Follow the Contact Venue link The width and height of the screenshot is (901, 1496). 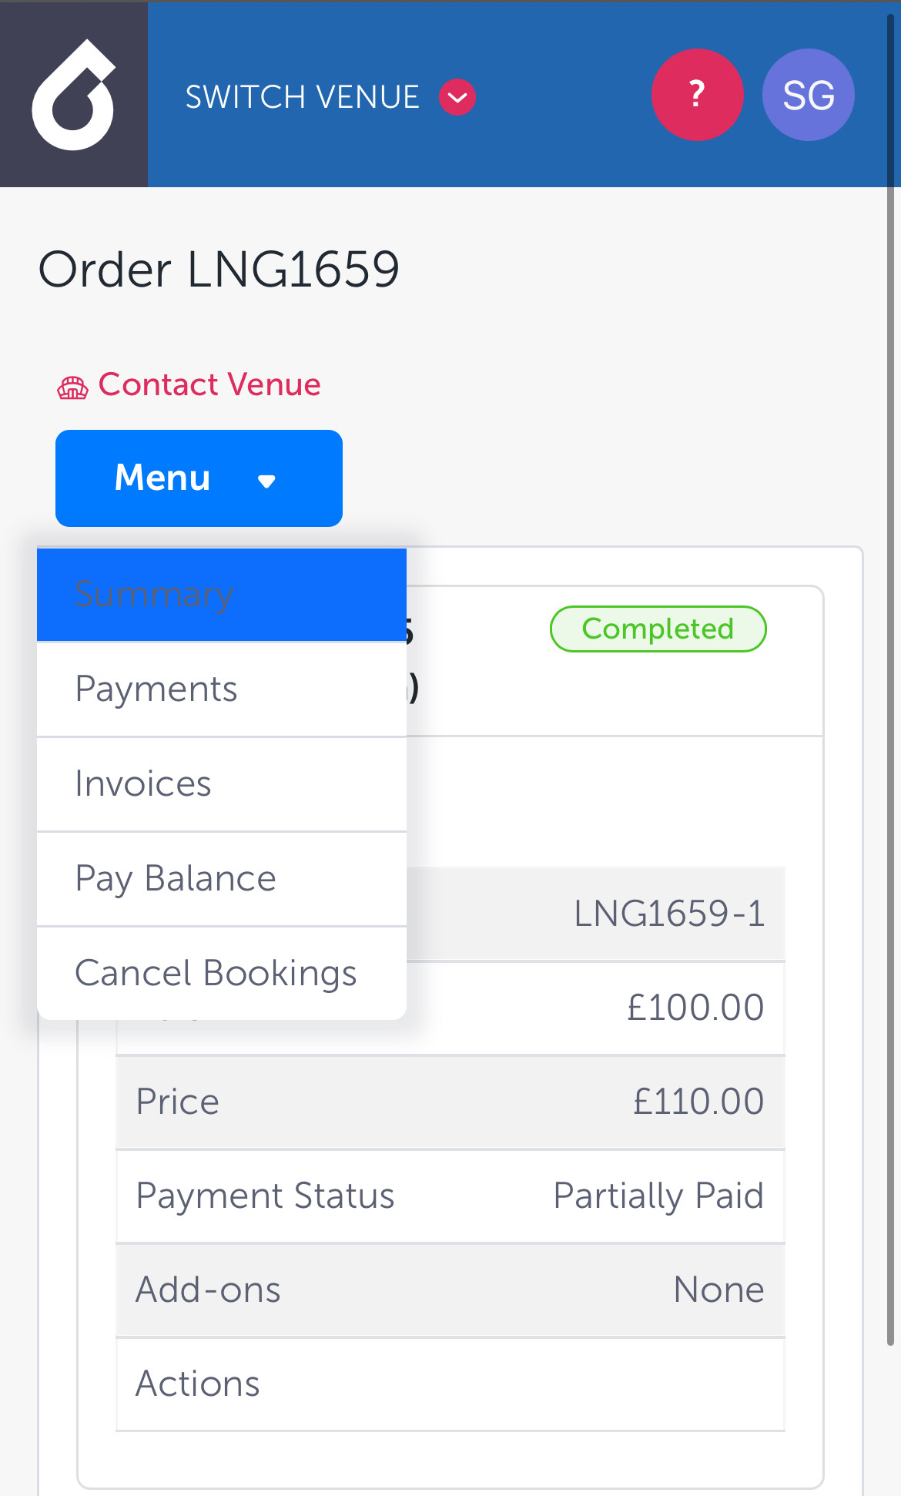click(x=209, y=384)
